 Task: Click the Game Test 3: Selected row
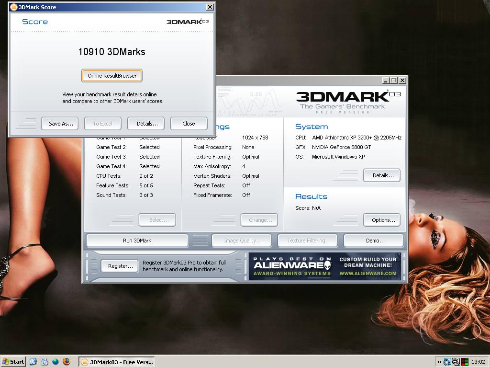[x=128, y=157]
